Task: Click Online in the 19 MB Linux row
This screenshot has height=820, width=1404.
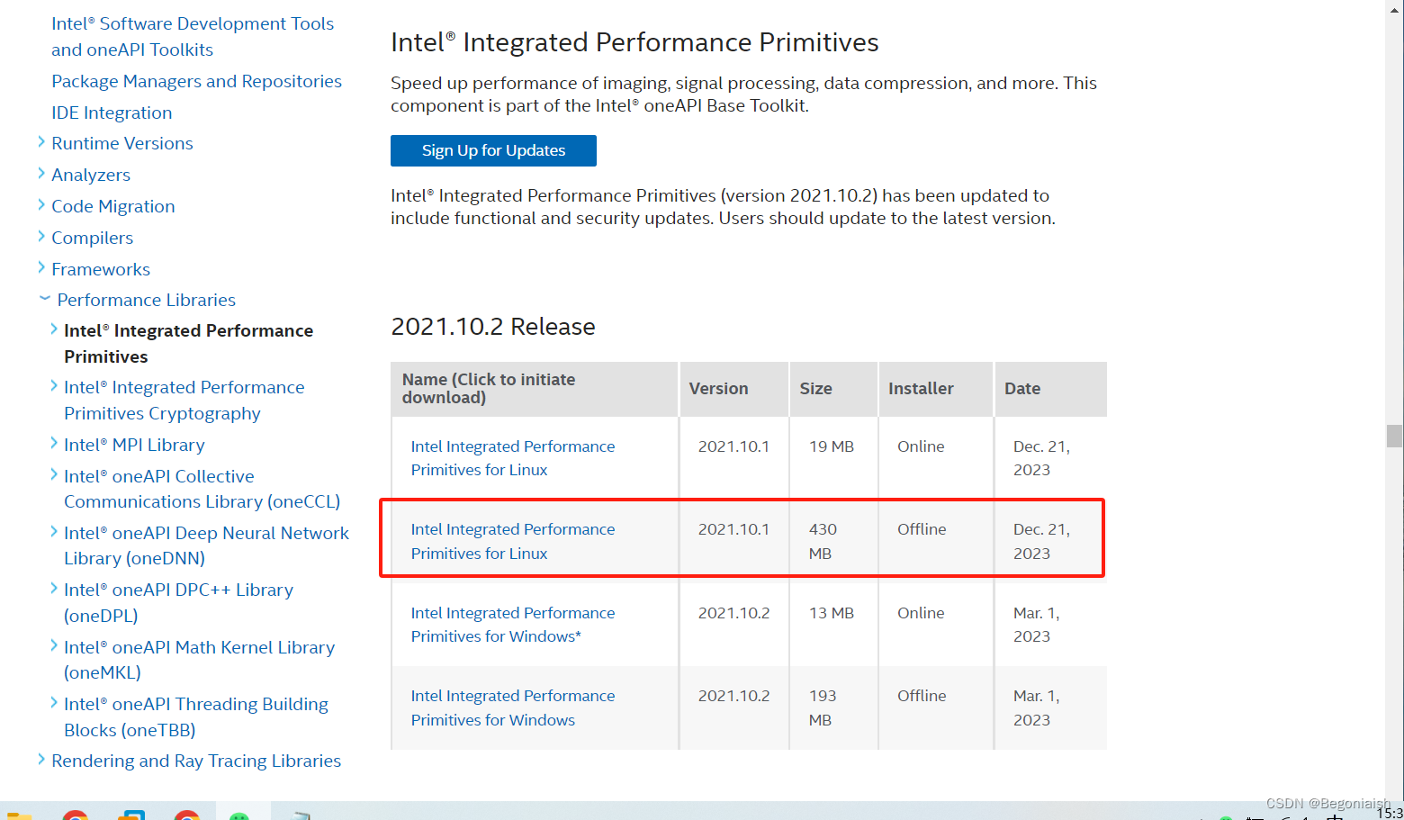Action: (921, 446)
